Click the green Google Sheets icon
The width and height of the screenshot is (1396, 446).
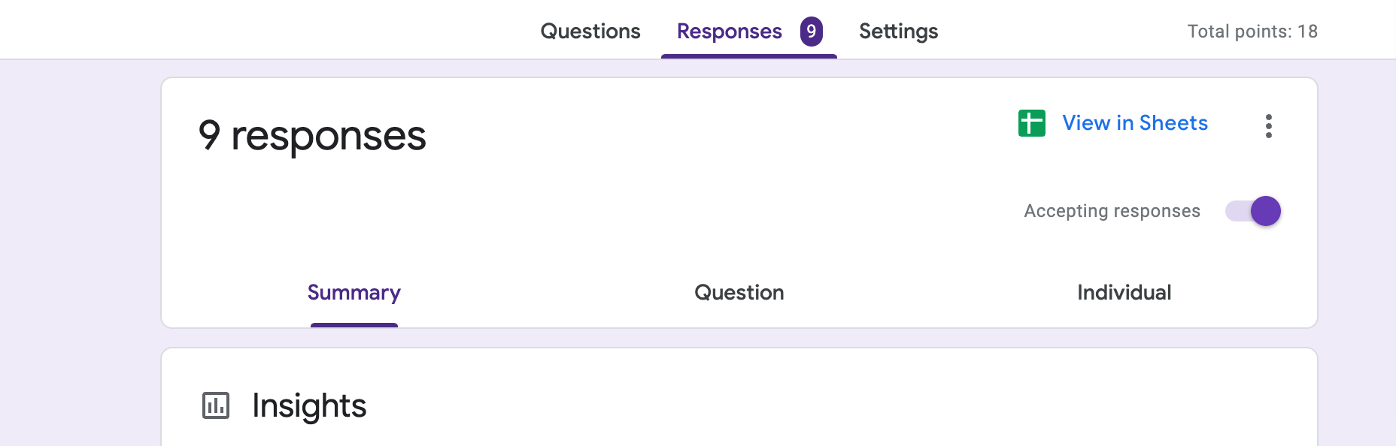click(1031, 123)
